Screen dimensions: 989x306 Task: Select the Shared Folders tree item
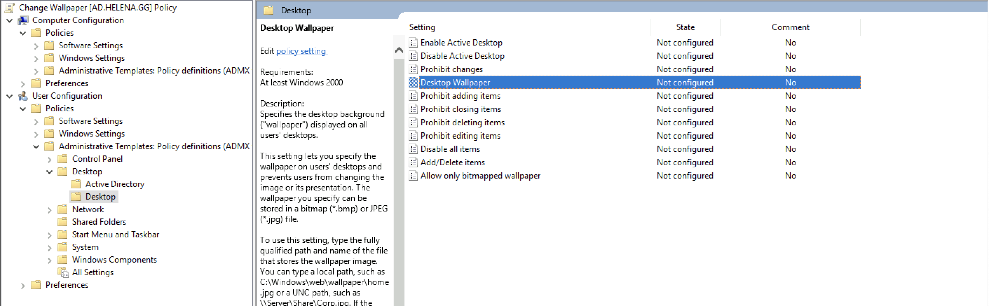tap(99, 222)
